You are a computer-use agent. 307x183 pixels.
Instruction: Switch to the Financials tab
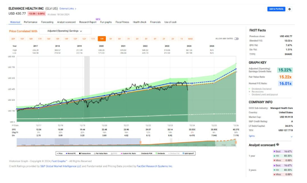pyautogui.click(x=155, y=22)
